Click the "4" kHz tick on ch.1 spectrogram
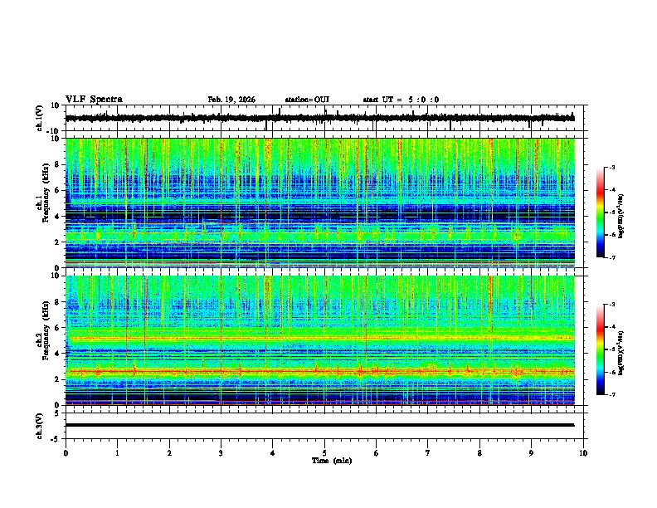Viewport: 657px width, 508px height. [x=57, y=217]
